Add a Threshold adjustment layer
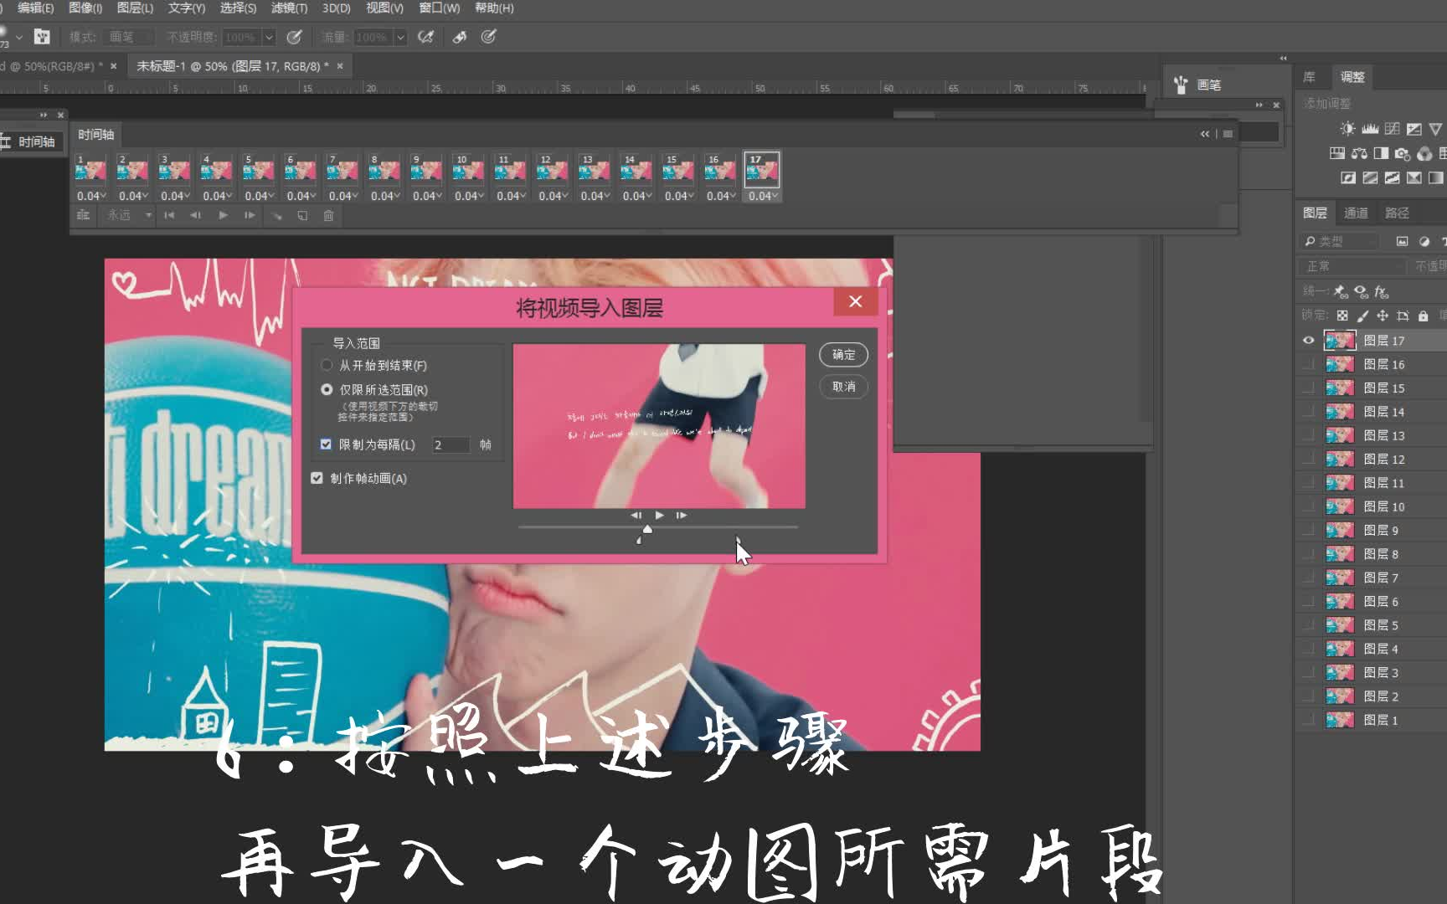Image resolution: width=1447 pixels, height=904 pixels. [1392, 177]
